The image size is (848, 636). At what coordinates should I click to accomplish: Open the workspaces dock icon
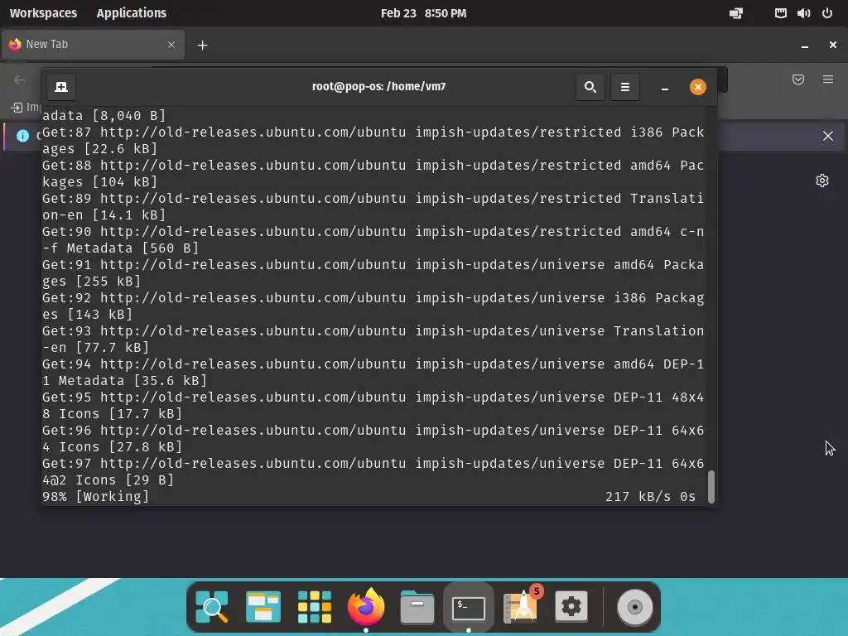click(263, 607)
